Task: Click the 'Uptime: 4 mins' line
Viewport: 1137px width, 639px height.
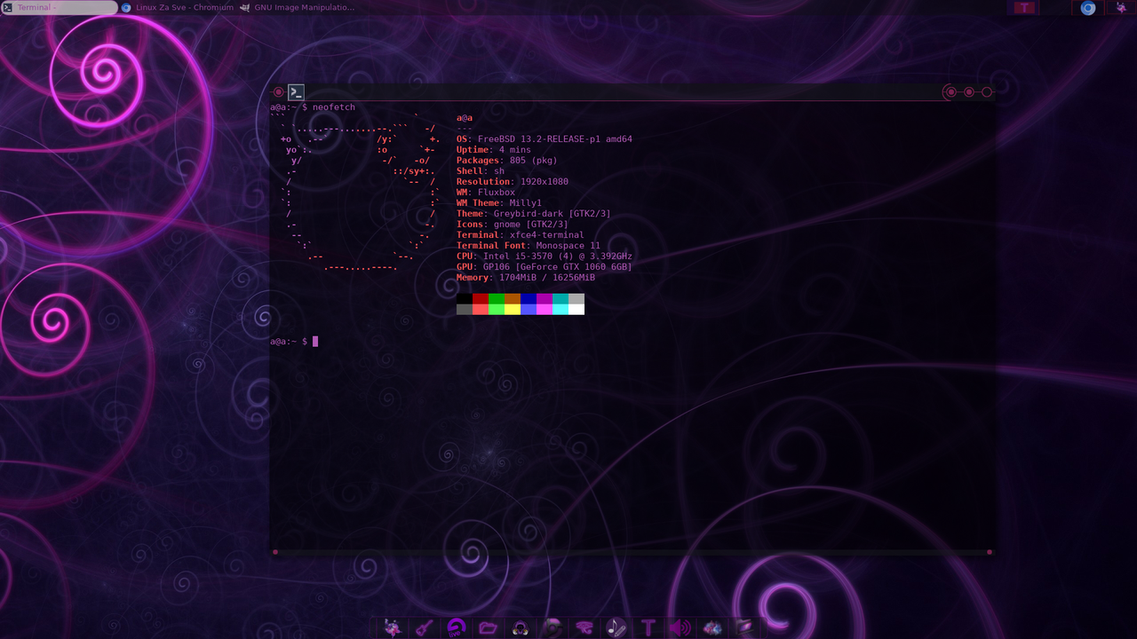Action: [494, 150]
